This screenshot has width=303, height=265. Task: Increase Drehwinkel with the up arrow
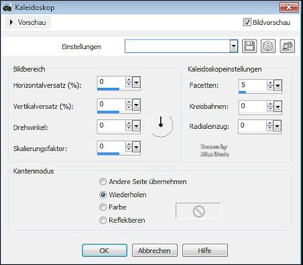(x=129, y=123)
